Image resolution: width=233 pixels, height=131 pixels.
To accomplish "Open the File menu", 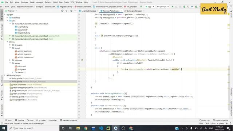I will tap(7, 2).
